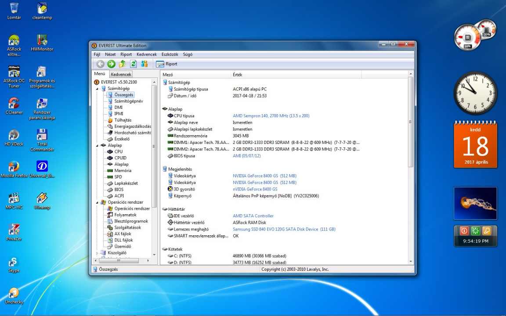The height and width of the screenshot is (316, 506).
Task: Select Szolgáltatások tree item
Action: [x=127, y=228]
